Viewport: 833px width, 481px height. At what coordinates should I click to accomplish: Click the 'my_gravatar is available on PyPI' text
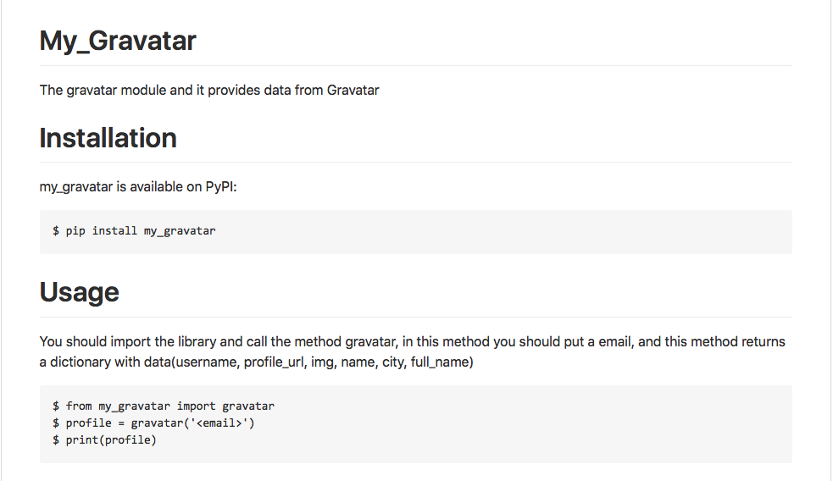pyautogui.click(x=138, y=187)
